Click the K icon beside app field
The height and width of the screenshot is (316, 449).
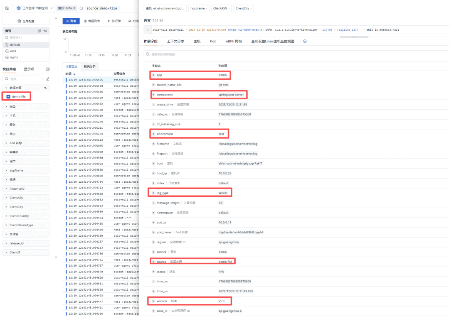(x=153, y=75)
